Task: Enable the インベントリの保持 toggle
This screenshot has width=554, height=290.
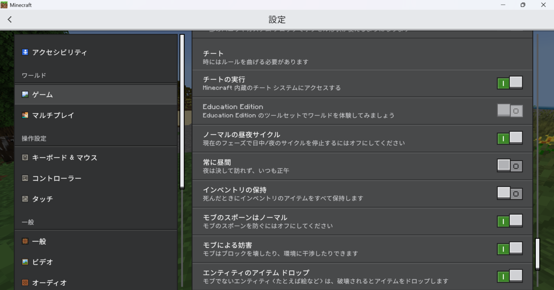Action: pyautogui.click(x=510, y=193)
